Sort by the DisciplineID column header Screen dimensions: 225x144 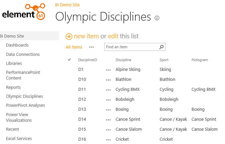[88, 60]
